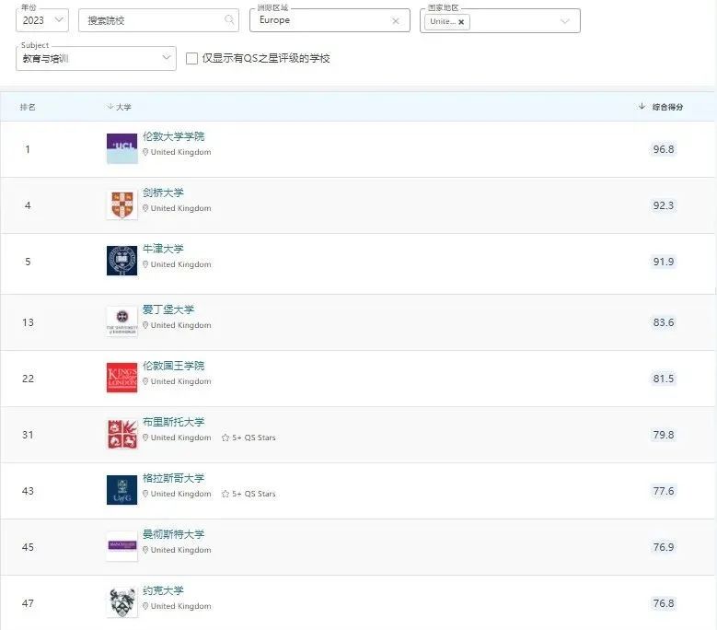Screen dimensions: 717x630
Task: Open the Subject 教育与培训 dropdown
Action: (96, 58)
